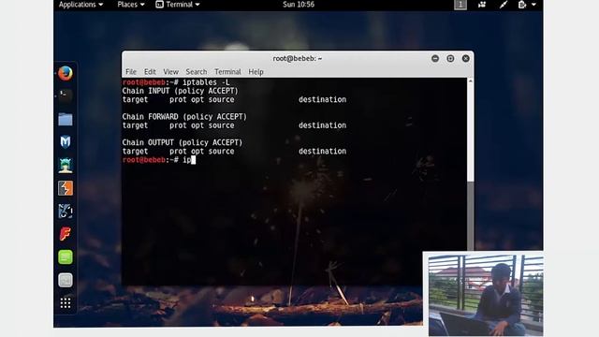Launch Burp Suite from the dock
The width and height of the screenshot is (599, 337).
tap(66, 188)
